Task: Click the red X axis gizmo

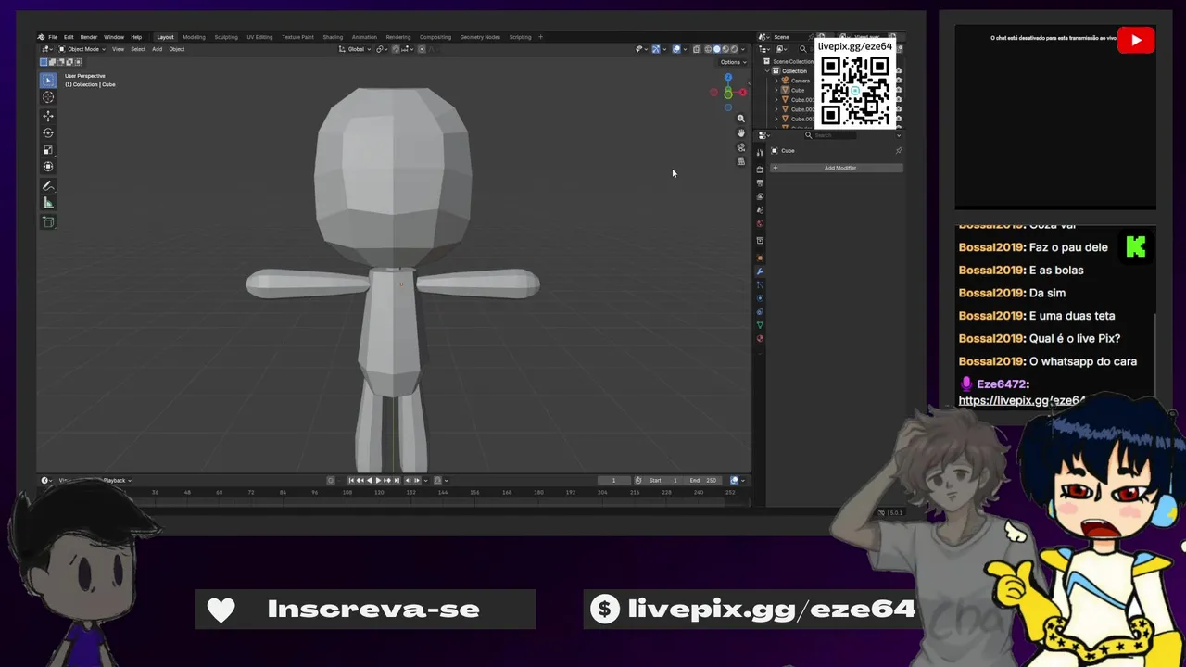Action: point(742,93)
